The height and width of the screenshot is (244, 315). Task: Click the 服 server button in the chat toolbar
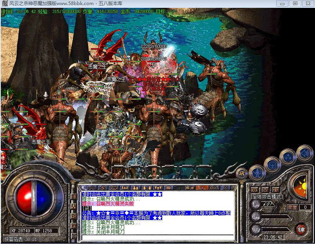(x=190, y=188)
